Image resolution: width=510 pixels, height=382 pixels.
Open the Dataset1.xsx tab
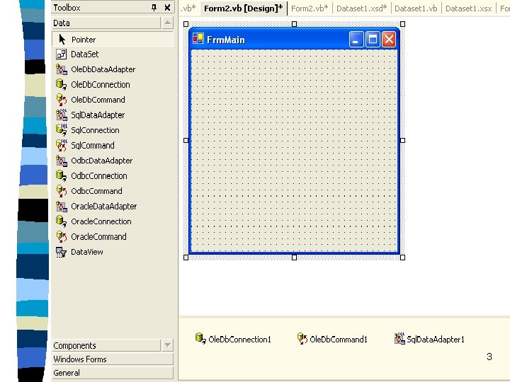(469, 8)
